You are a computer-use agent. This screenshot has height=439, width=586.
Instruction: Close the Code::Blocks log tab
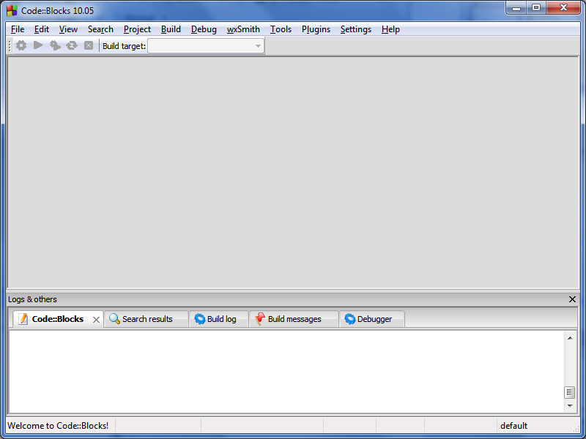tap(96, 320)
